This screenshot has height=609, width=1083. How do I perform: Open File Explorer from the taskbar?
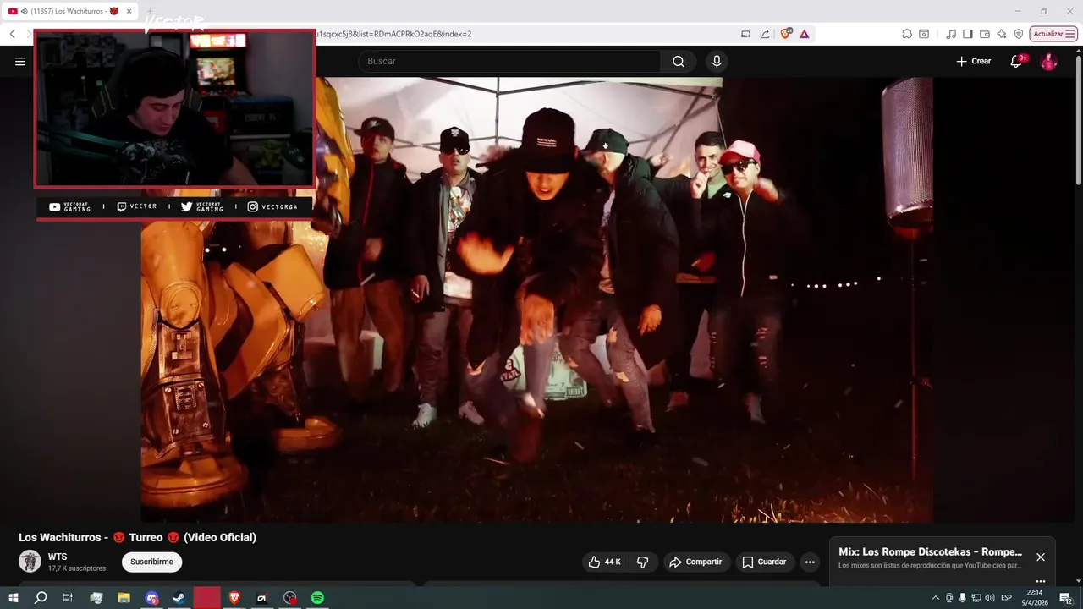tap(124, 598)
